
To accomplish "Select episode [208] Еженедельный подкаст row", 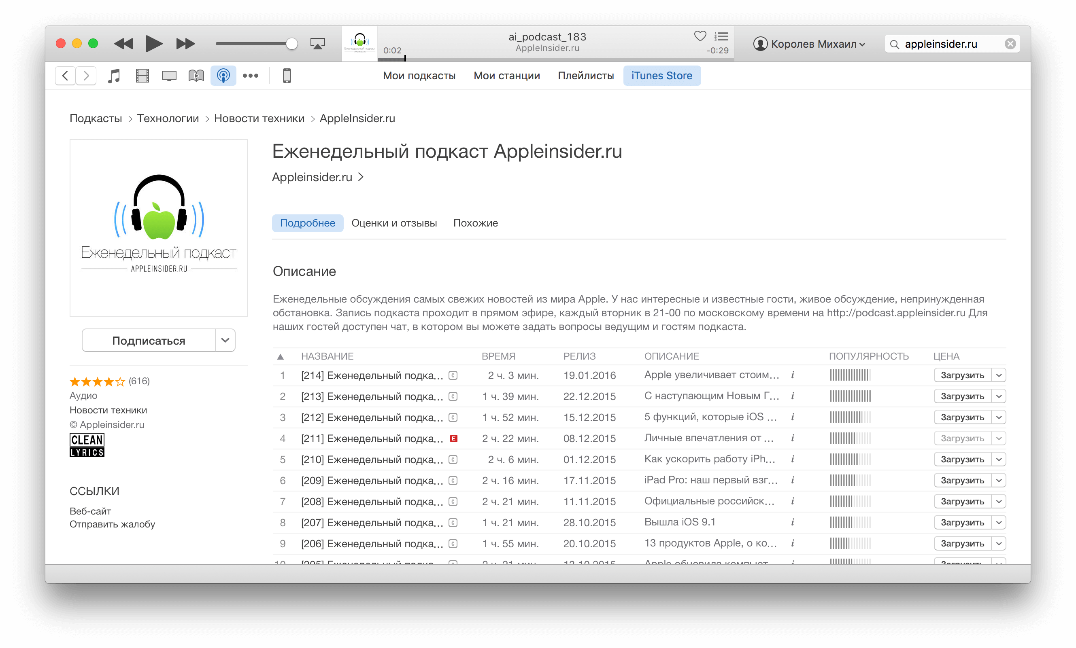I will click(x=639, y=502).
